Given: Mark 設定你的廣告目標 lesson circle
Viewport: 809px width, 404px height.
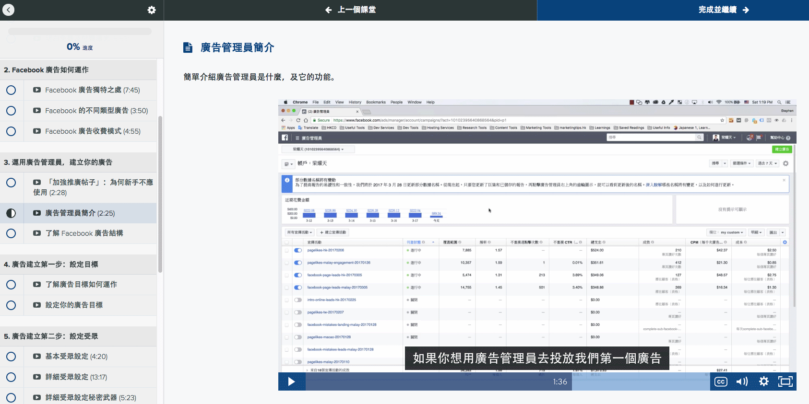Looking at the screenshot, I should tap(11, 305).
